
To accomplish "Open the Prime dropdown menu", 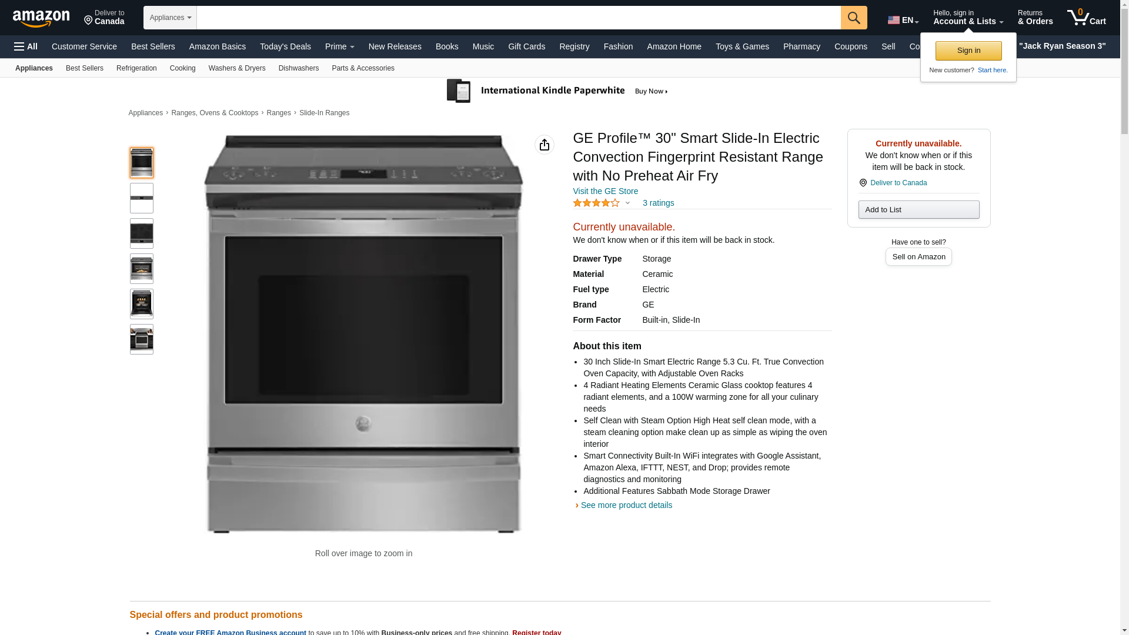I will (x=340, y=46).
